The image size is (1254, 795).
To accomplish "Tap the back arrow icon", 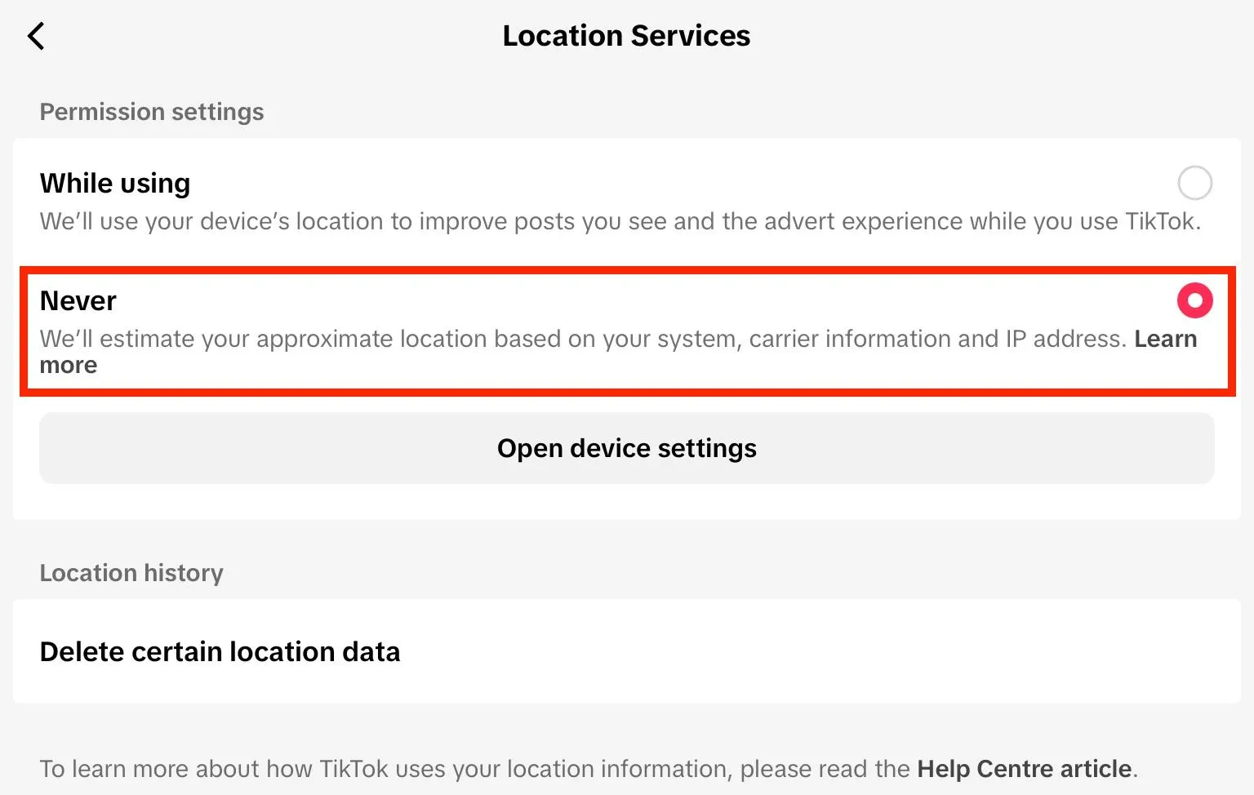I will 36,36.
